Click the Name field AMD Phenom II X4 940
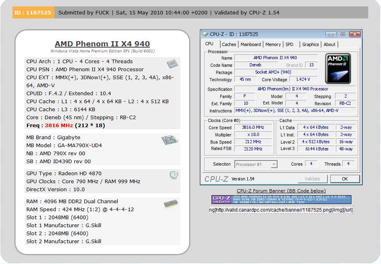 pos(275,58)
